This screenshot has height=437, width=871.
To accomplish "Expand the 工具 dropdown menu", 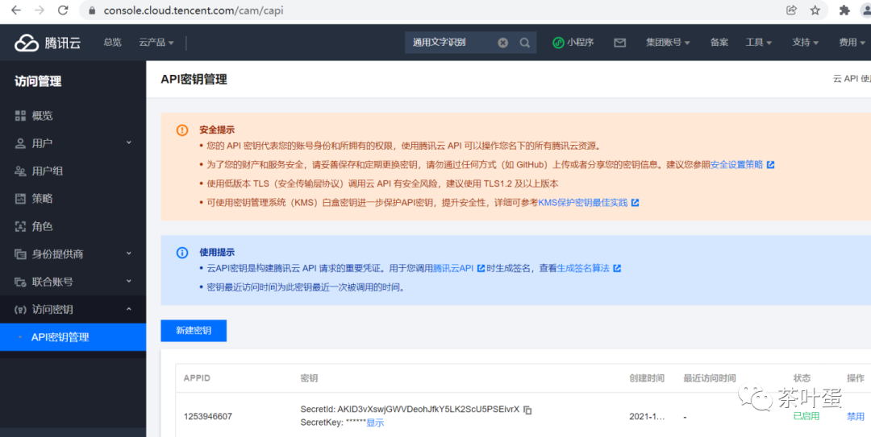I will [758, 42].
